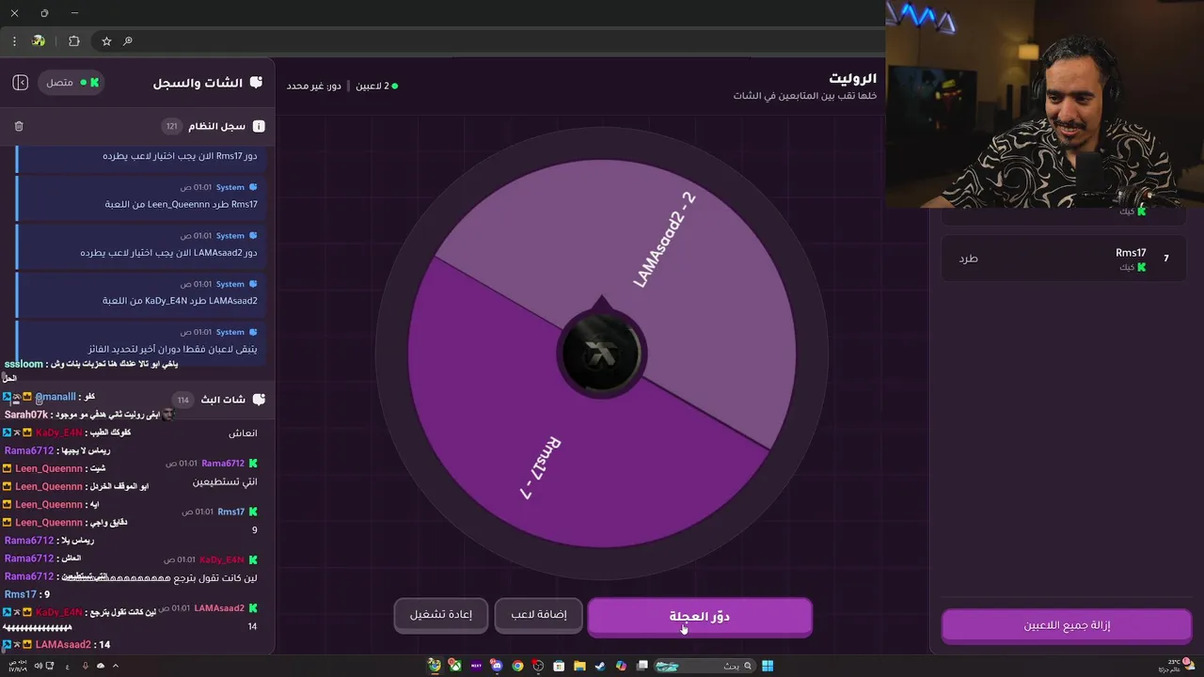Click the 121 system log count badge

(x=171, y=126)
